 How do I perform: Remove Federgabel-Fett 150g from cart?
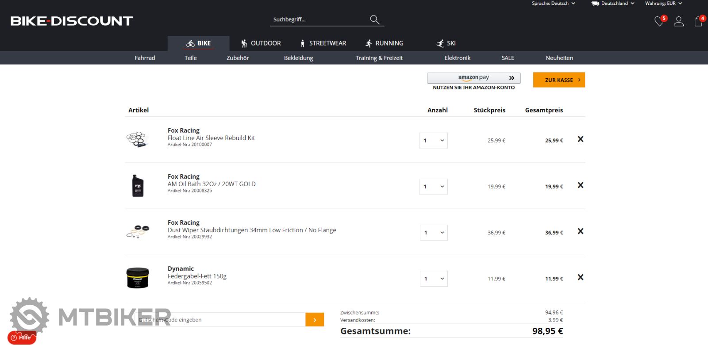point(581,277)
